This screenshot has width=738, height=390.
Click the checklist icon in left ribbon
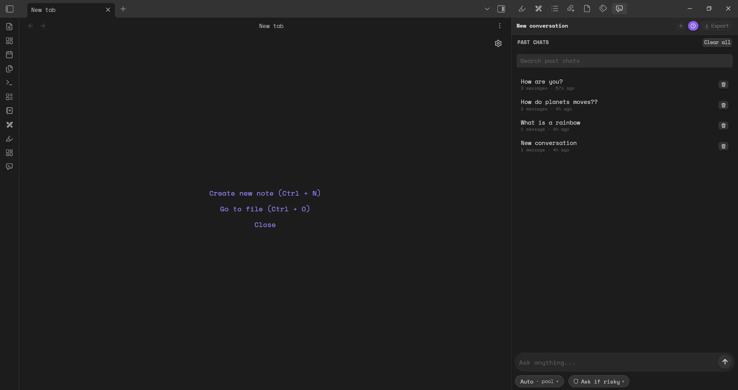click(10, 97)
